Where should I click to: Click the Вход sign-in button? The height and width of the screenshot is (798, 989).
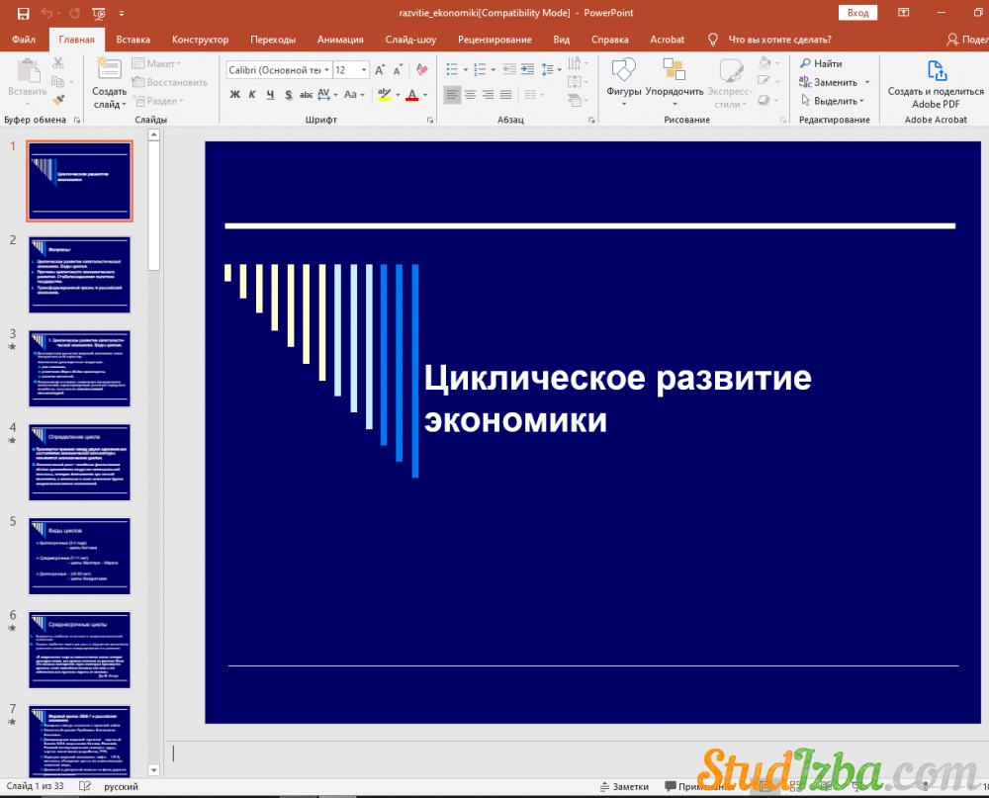tap(857, 13)
